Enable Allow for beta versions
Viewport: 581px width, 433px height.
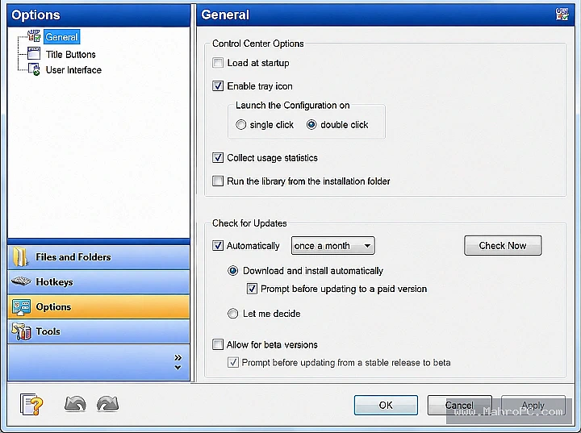click(x=218, y=344)
